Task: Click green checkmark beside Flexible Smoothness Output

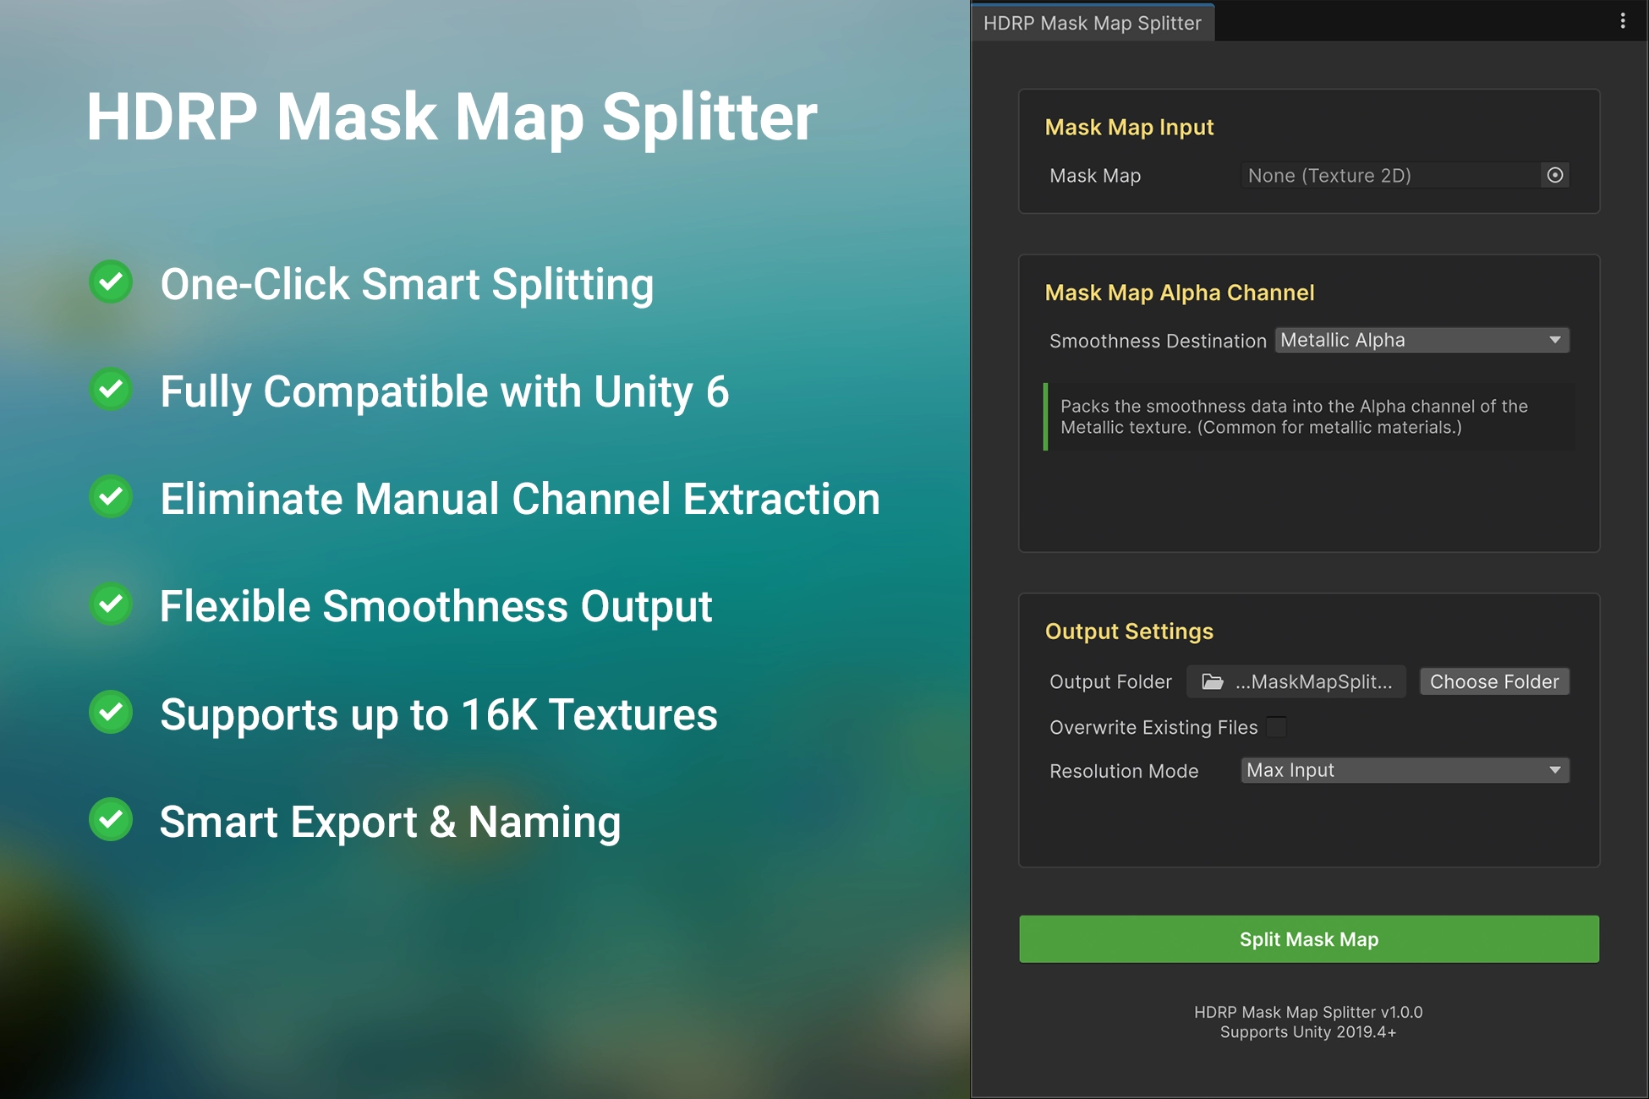Action: click(x=111, y=604)
